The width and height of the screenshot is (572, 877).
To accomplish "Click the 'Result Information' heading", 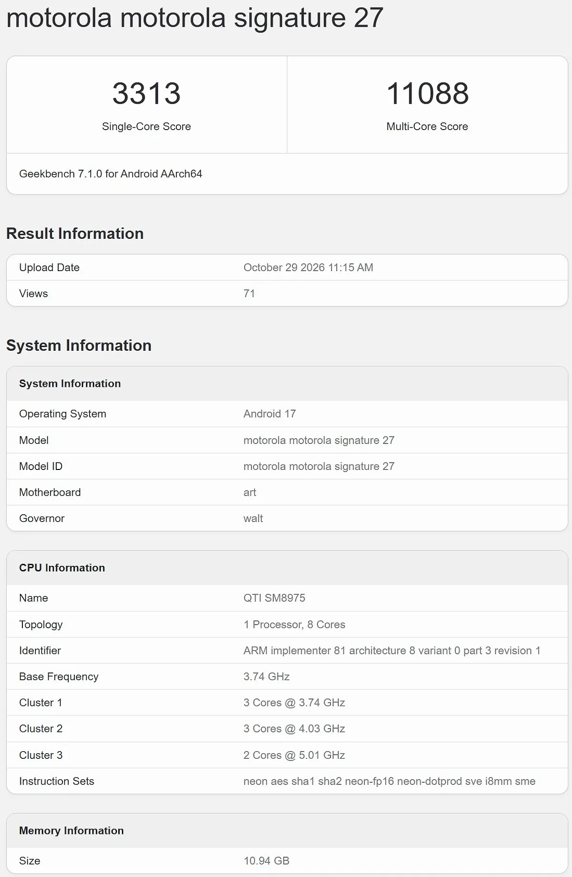I will [x=75, y=234].
